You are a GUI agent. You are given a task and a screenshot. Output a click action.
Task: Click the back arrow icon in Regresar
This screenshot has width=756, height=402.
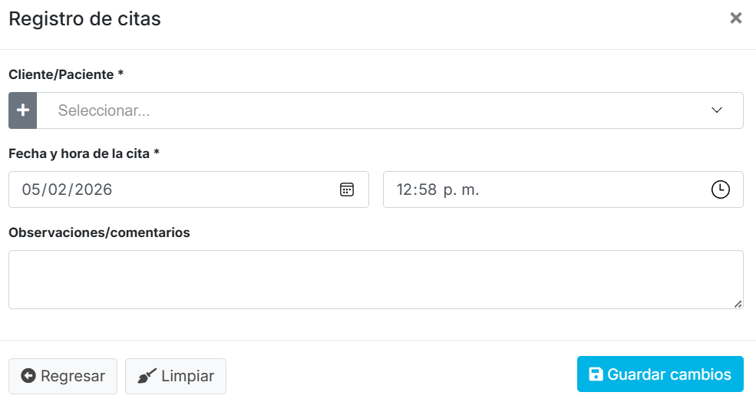click(28, 376)
